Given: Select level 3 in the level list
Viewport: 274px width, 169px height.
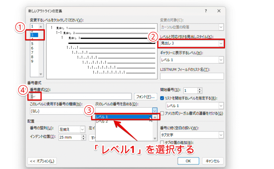Looking at the screenshot, I should pos(34,35).
